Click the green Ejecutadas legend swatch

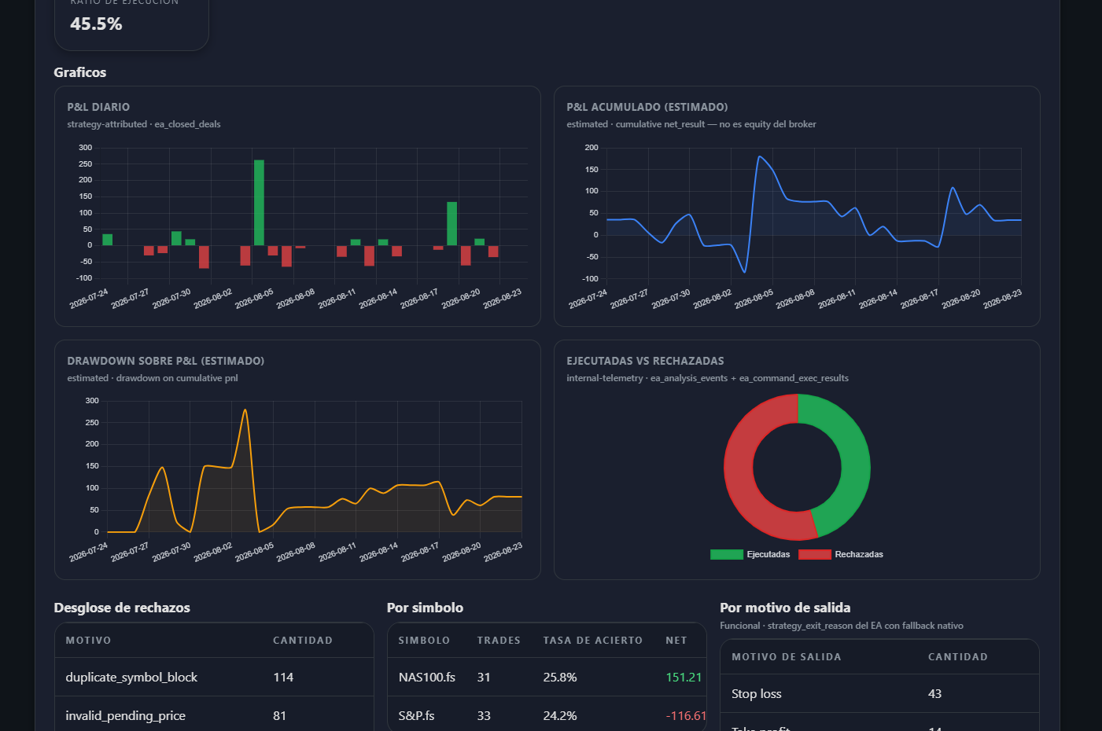(727, 554)
